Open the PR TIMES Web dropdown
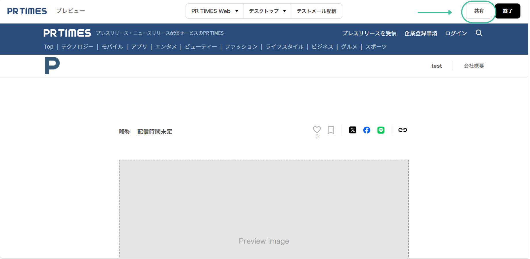 pyautogui.click(x=215, y=11)
